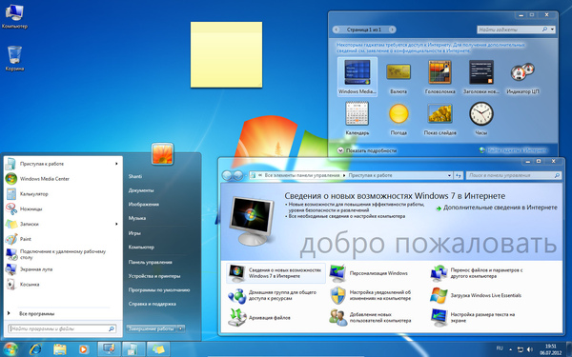Click the Internet Explorer taskbar icon

(35, 349)
